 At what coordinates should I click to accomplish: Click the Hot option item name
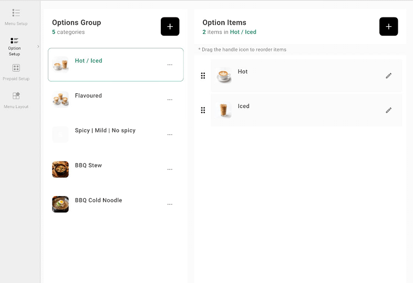(x=243, y=71)
